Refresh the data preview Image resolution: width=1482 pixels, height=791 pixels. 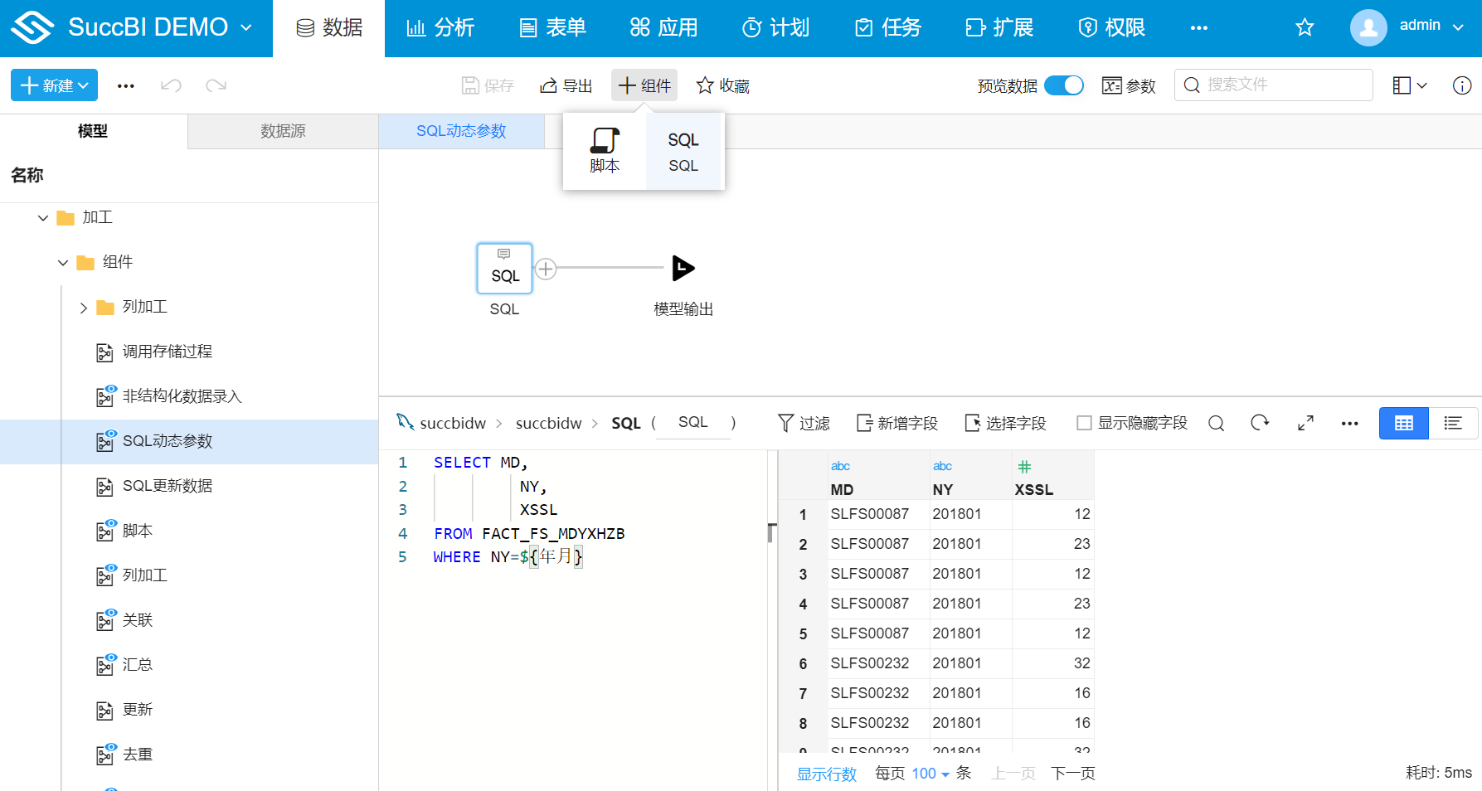[x=1260, y=423]
